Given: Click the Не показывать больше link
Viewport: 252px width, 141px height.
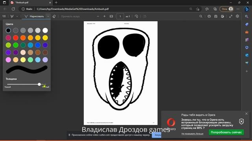Looking at the screenshot, I should 193,134.
